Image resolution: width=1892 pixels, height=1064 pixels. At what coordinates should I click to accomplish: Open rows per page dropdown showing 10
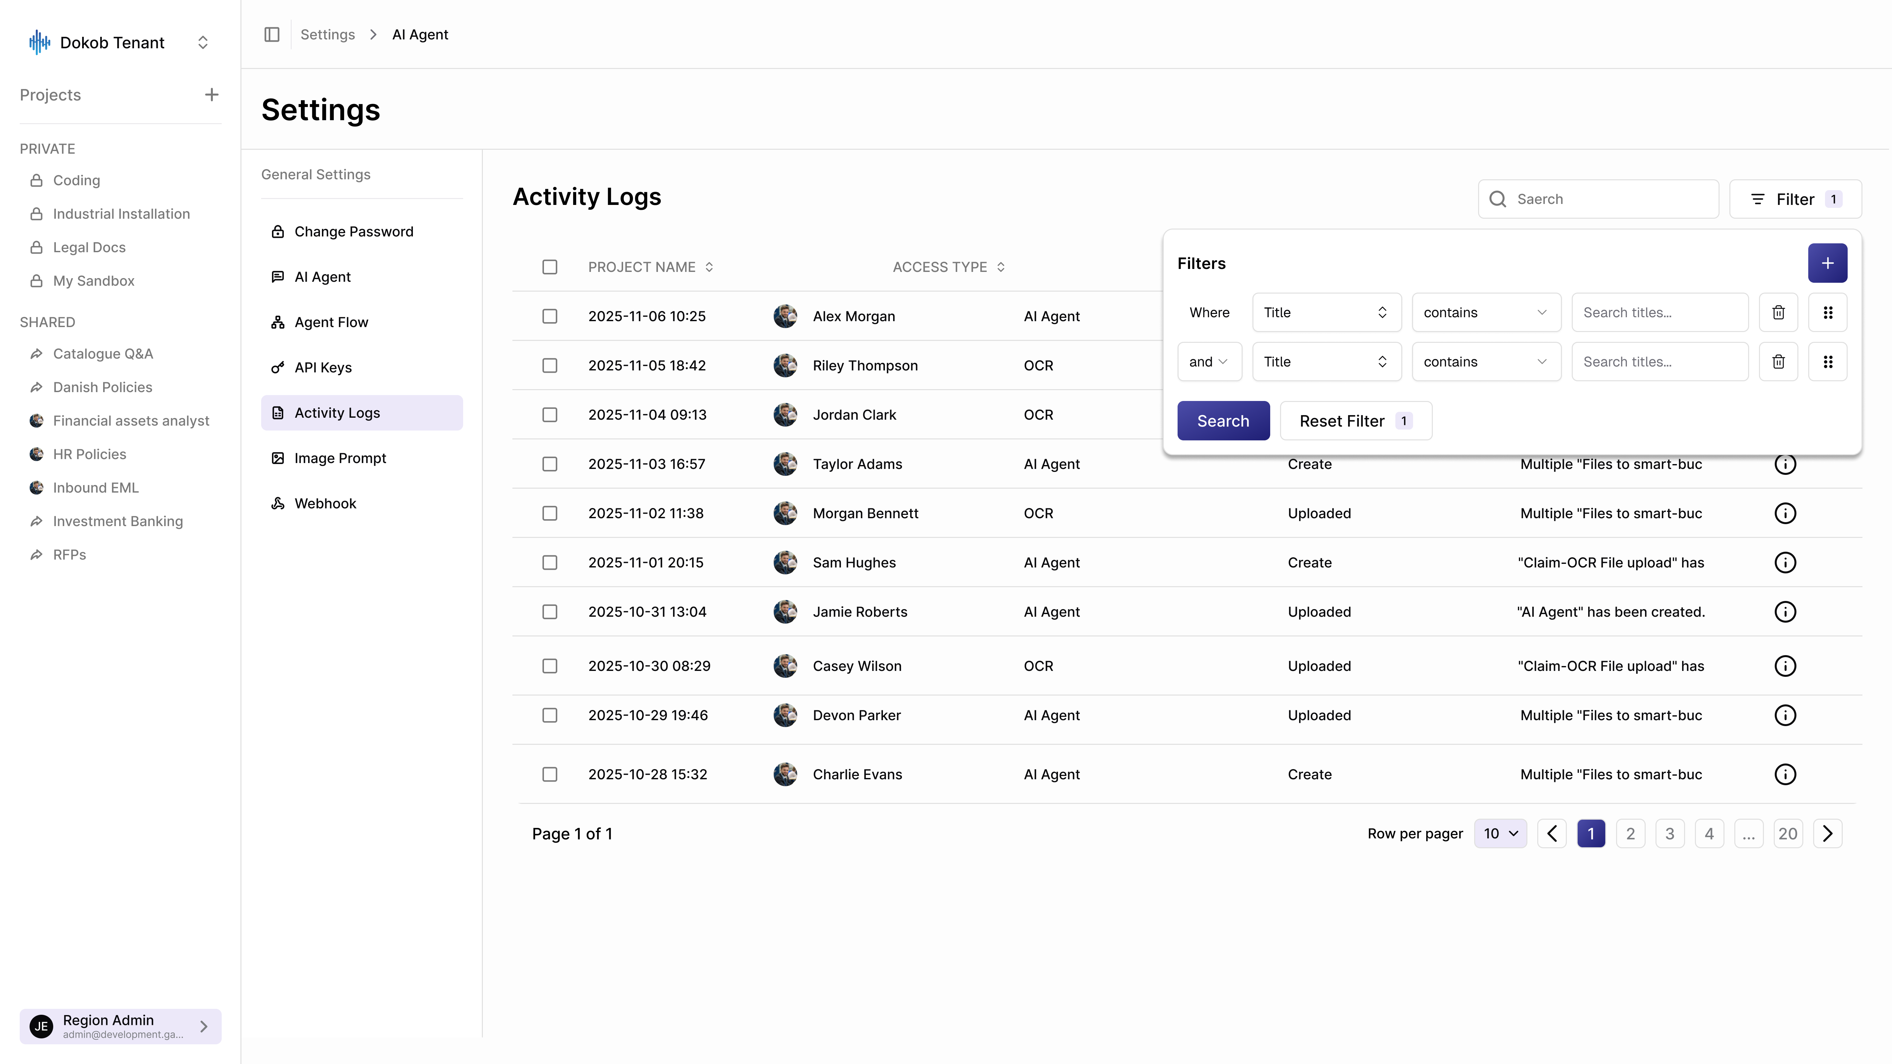coord(1500,833)
